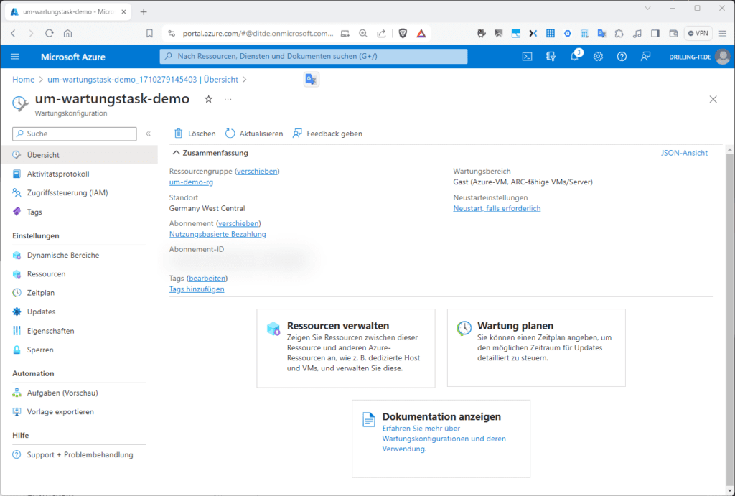Open Neustart, falls erforderlich link

coord(497,209)
